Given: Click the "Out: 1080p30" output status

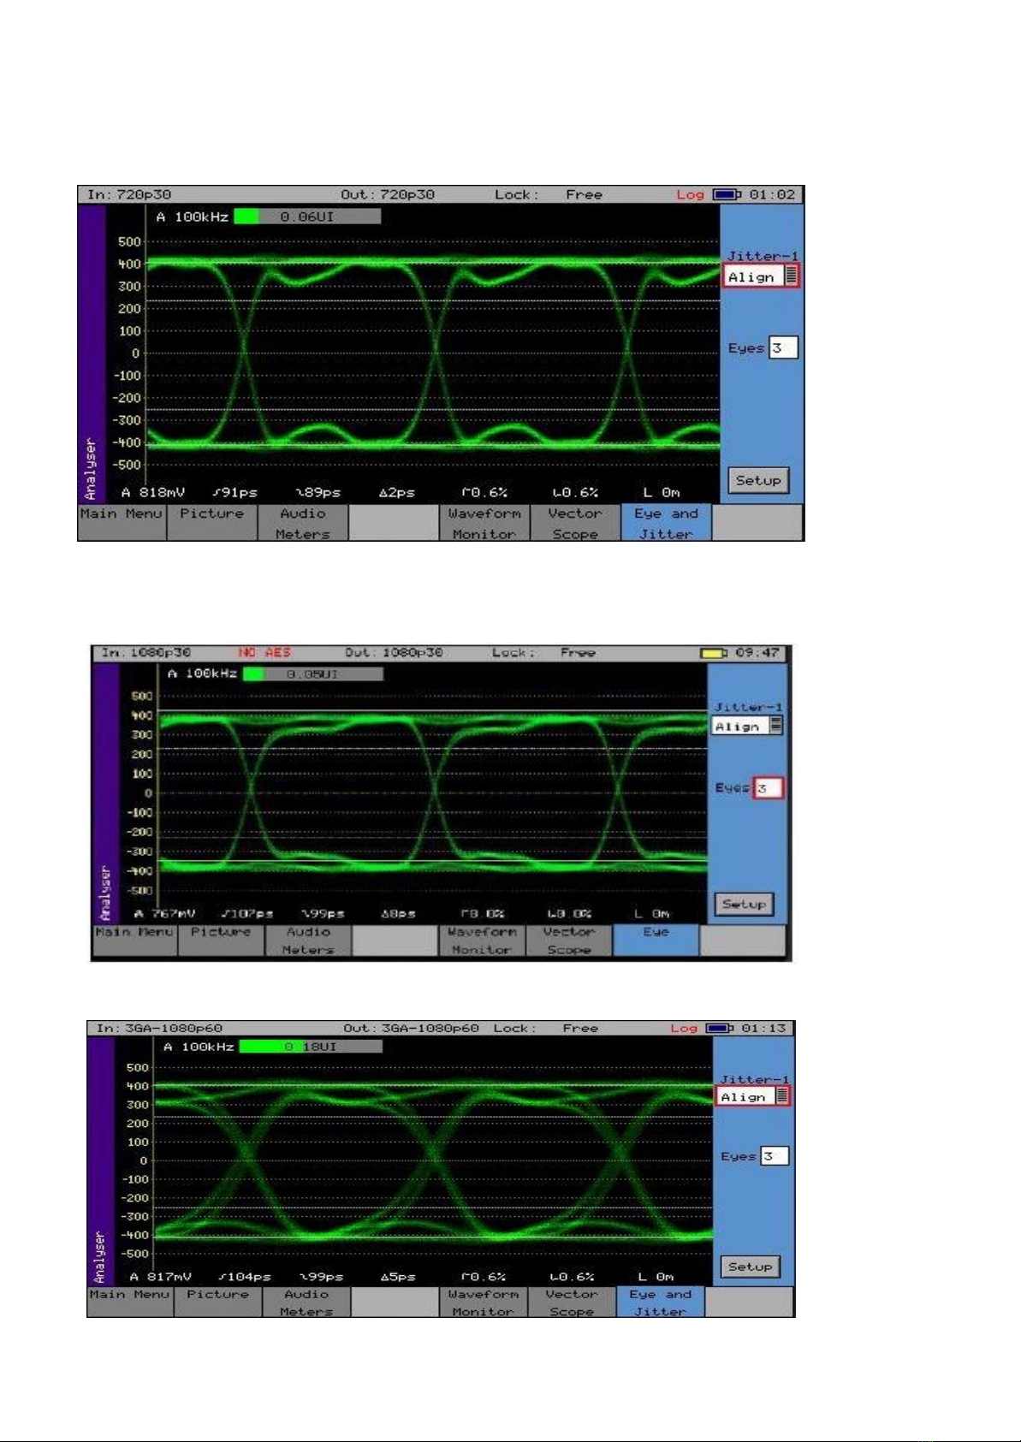Looking at the screenshot, I should (394, 652).
